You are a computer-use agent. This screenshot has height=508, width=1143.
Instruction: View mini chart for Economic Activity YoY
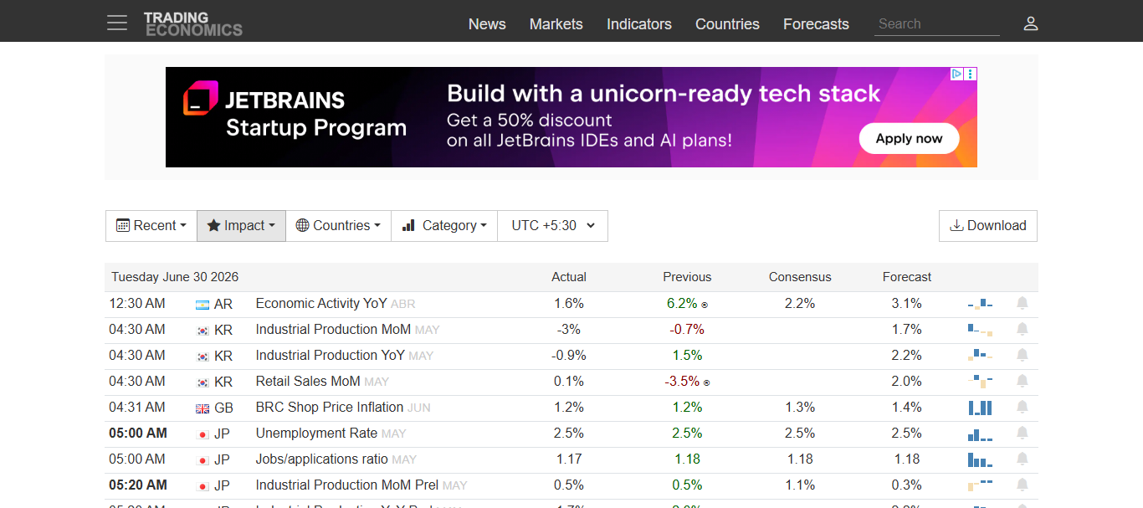pyautogui.click(x=980, y=303)
